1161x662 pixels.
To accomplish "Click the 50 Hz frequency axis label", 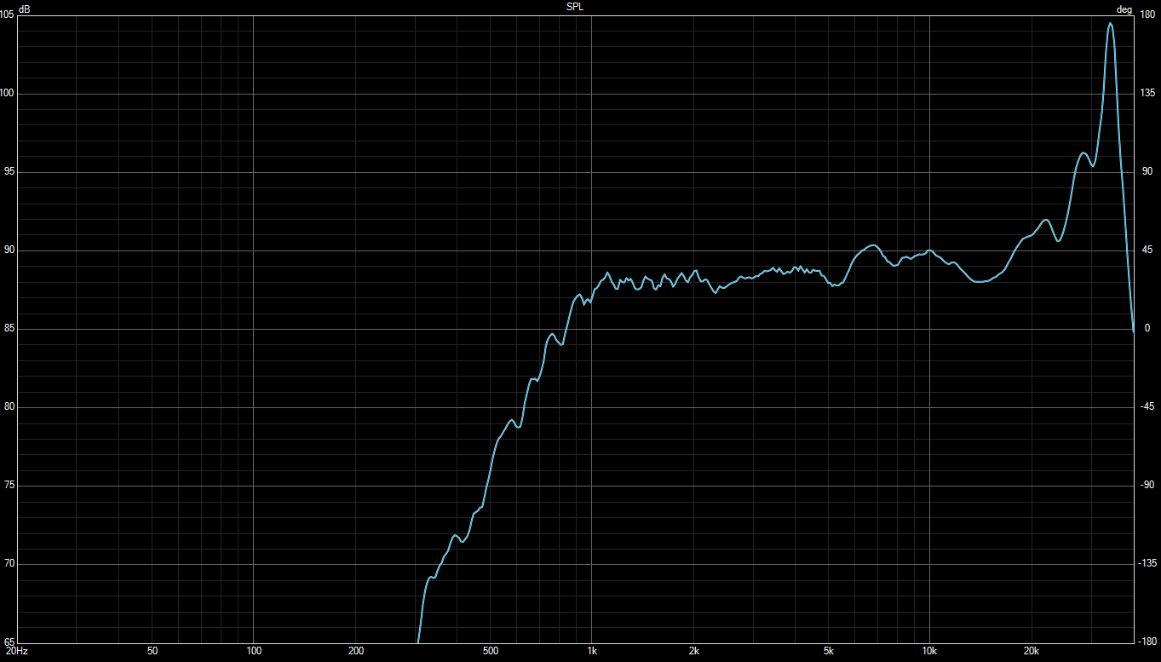I will point(152,652).
